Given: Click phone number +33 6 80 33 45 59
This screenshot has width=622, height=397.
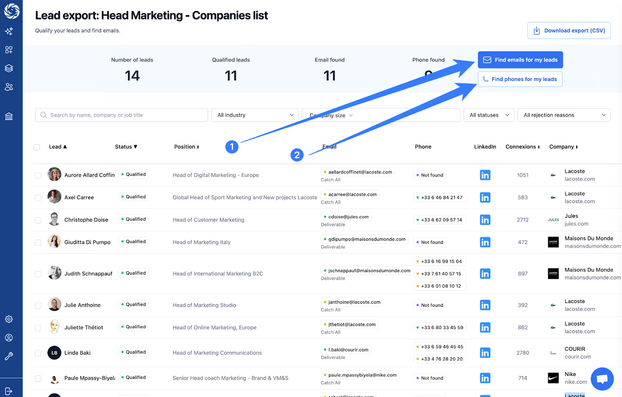Looking at the screenshot, I should [440, 327].
